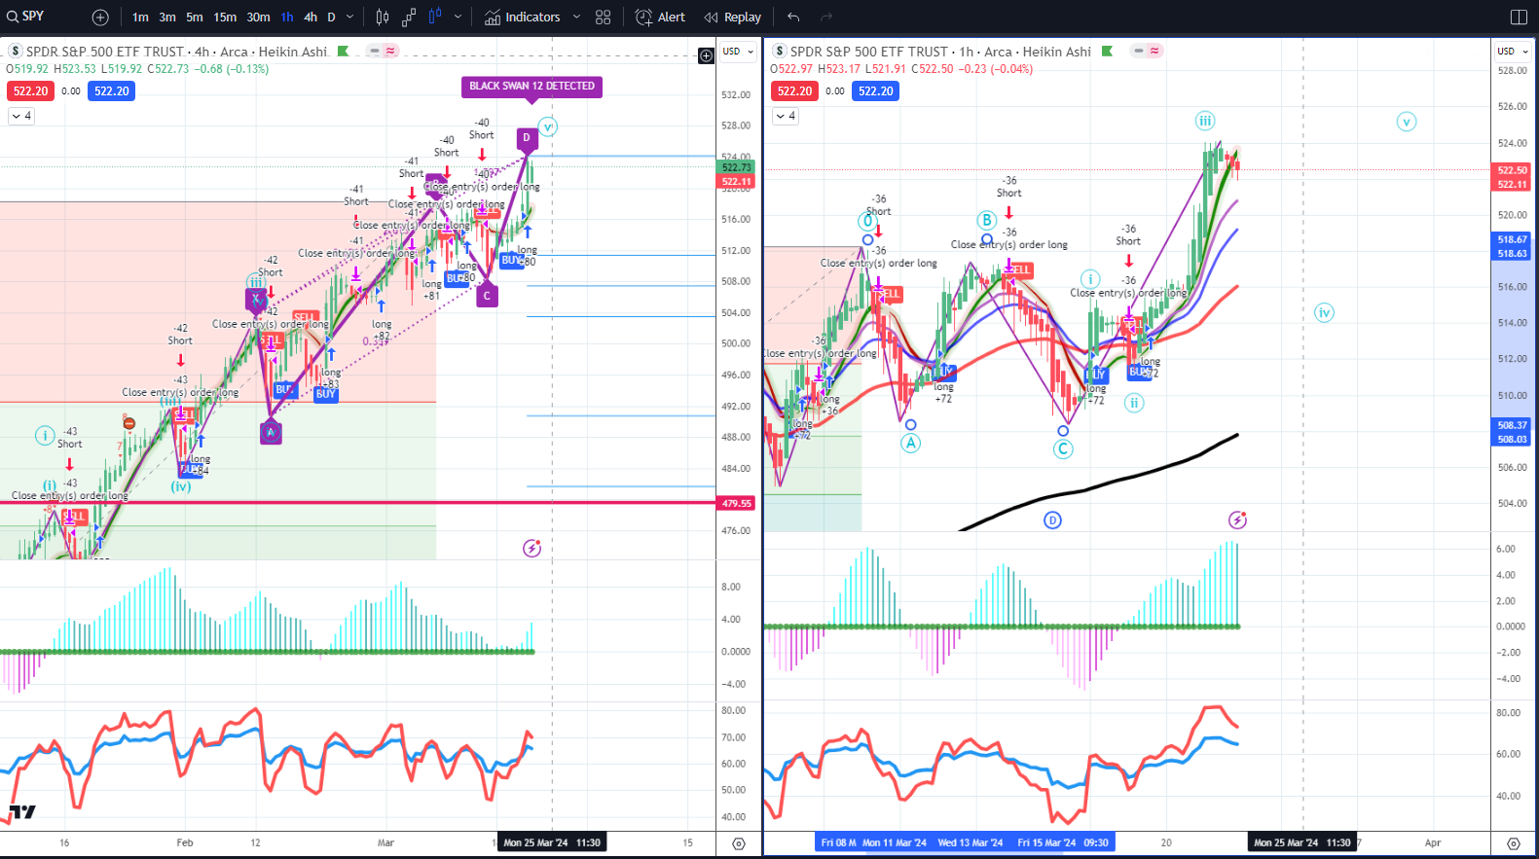Click the circled A wave label on 1h chart
The image size is (1539, 859).
pos(910,444)
